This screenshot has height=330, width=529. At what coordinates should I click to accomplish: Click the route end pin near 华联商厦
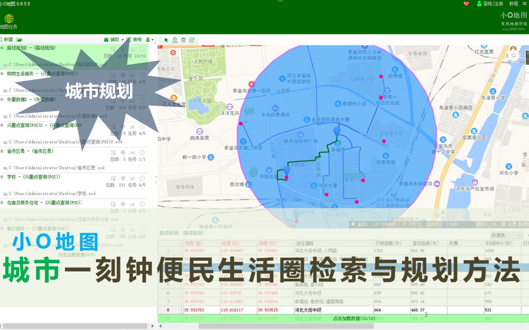[287, 171]
